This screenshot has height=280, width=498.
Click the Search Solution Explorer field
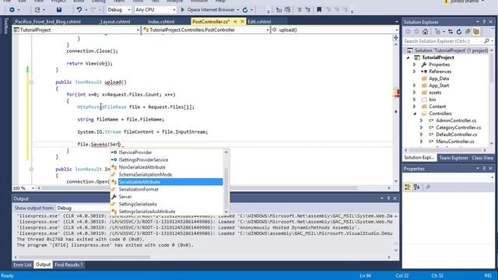point(444,41)
